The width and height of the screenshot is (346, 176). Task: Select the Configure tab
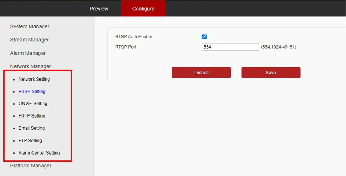click(143, 9)
